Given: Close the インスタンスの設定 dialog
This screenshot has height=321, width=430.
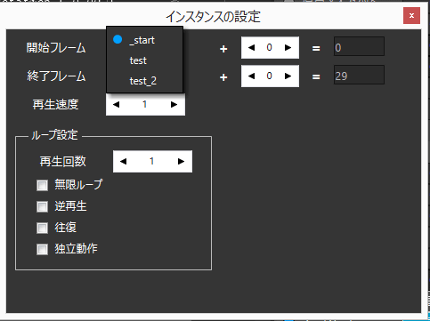Looking at the screenshot, I should pos(411,15).
